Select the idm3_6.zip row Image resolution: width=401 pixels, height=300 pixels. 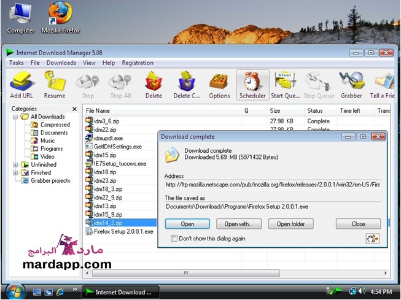click(236, 121)
